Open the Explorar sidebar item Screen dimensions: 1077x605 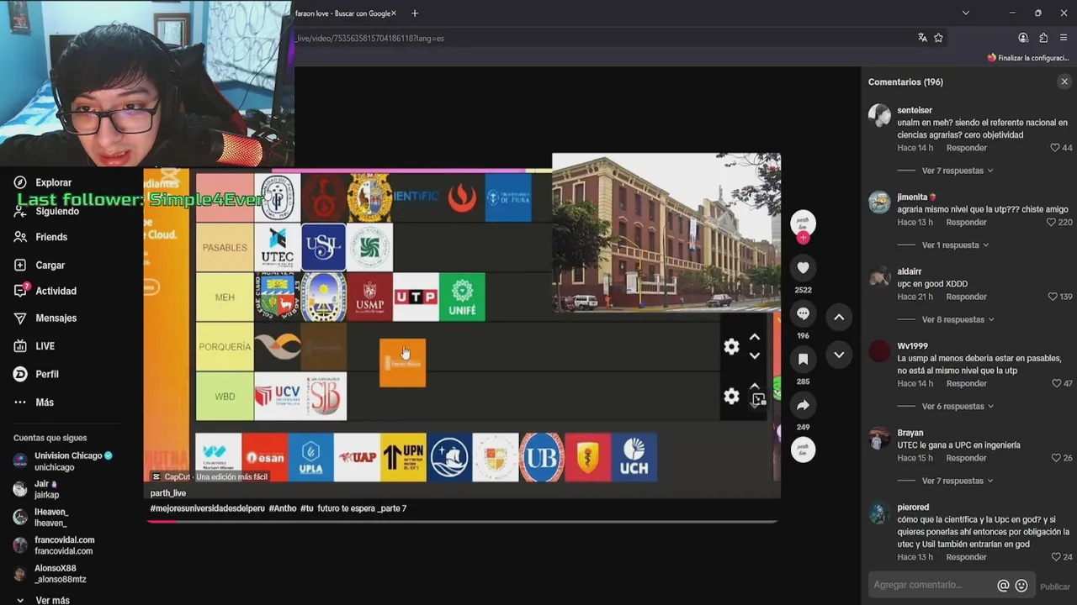[x=44, y=182]
